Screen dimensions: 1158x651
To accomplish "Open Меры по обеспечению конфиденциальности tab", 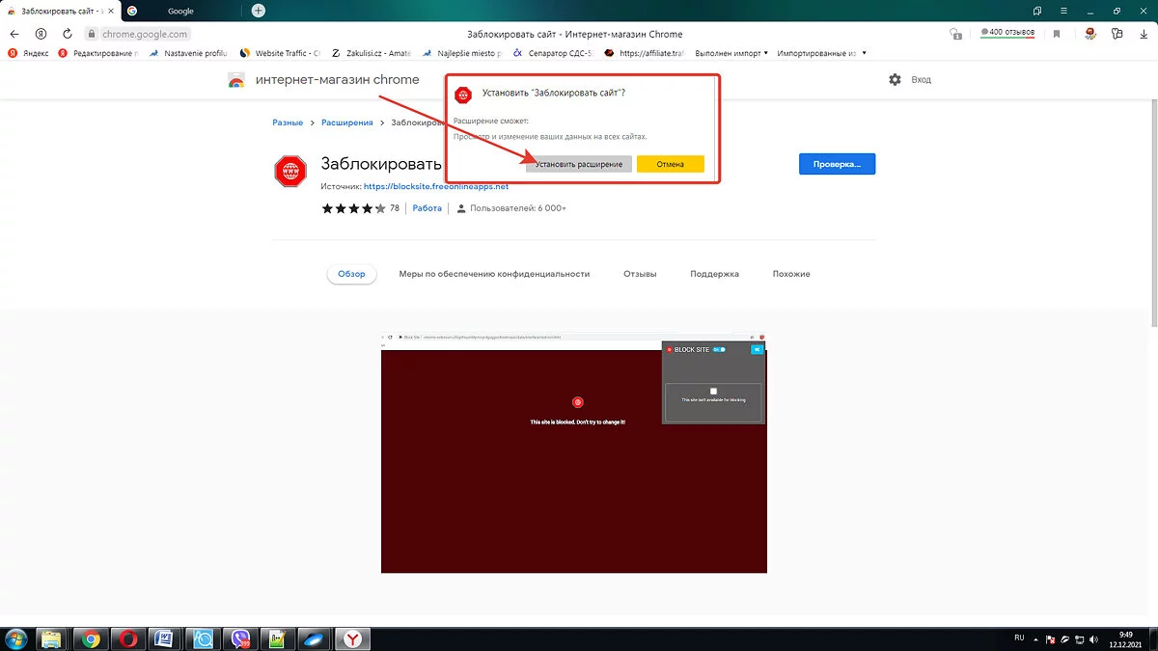I will [x=494, y=274].
